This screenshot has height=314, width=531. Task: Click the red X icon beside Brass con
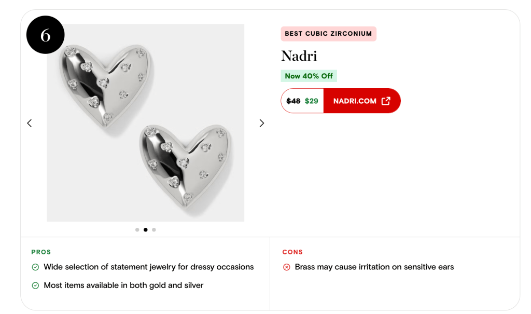pos(287,267)
